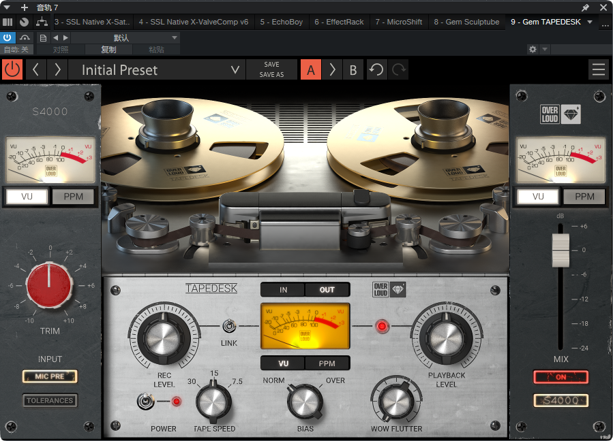Set the left input meter to VU

point(27,196)
